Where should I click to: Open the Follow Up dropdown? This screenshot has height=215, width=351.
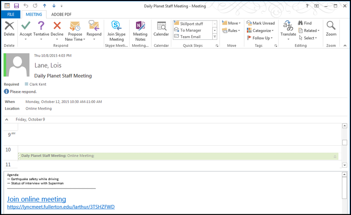(x=260, y=38)
